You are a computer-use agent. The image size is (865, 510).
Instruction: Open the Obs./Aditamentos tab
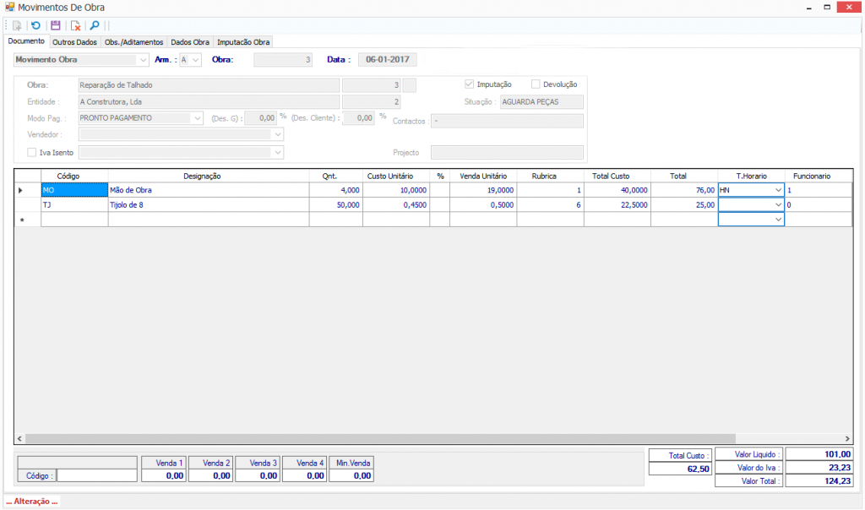pyautogui.click(x=133, y=42)
